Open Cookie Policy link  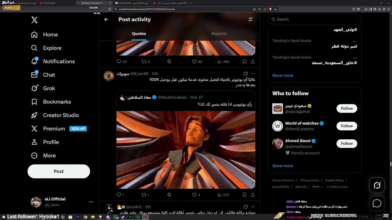point(334,180)
